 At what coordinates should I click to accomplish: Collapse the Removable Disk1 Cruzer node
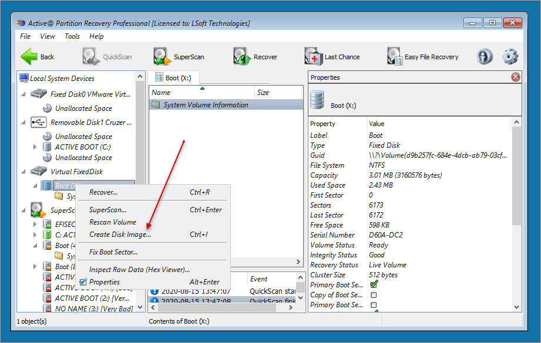click(x=23, y=123)
